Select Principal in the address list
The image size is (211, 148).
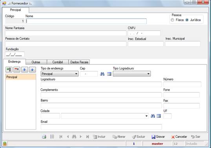tap(20, 77)
